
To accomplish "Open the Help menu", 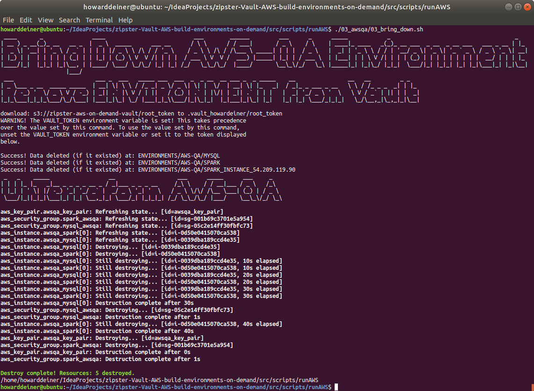I will point(125,20).
